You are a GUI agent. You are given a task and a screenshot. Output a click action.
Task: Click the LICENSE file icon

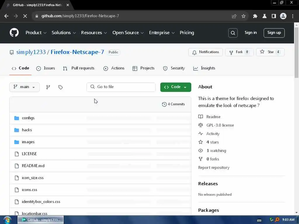[x=17, y=154]
